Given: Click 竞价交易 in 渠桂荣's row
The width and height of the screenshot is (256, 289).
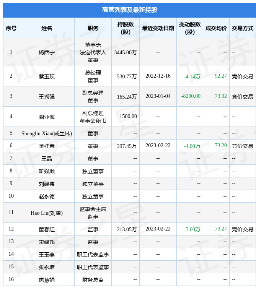Looking at the screenshot, I should pos(242,146).
